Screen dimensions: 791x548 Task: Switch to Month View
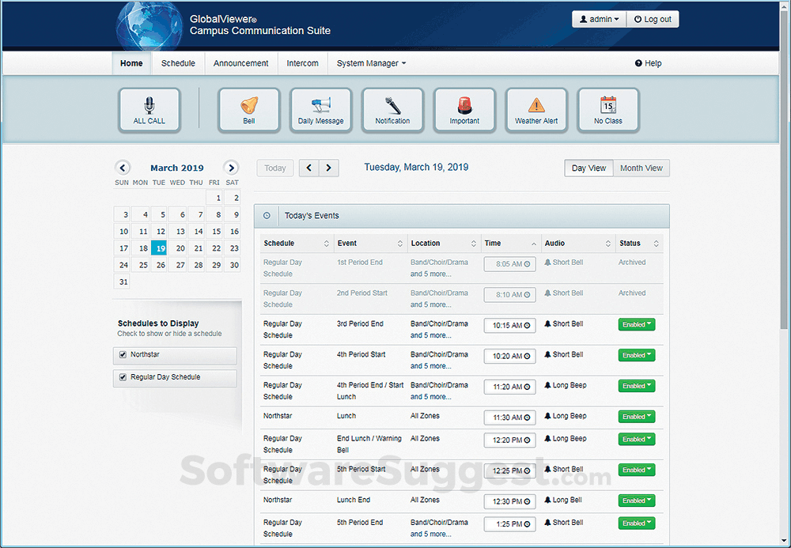tap(641, 168)
